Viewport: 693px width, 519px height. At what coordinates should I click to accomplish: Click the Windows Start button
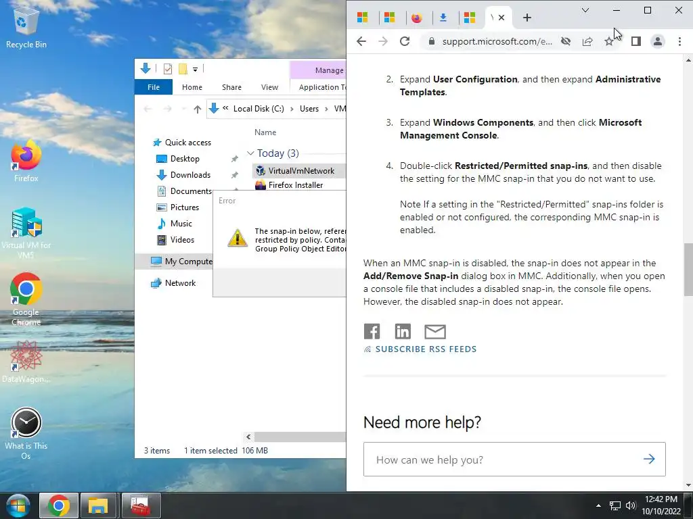point(18,505)
